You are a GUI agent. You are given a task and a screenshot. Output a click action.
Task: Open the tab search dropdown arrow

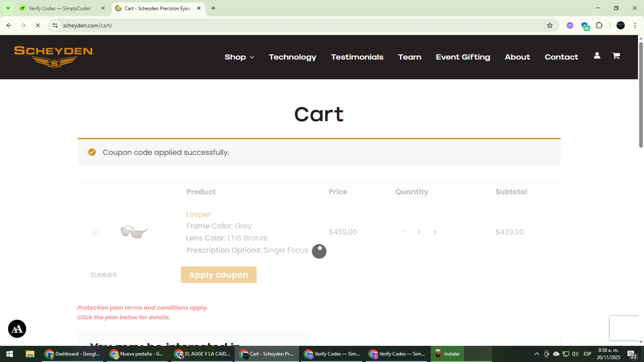point(8,8)
